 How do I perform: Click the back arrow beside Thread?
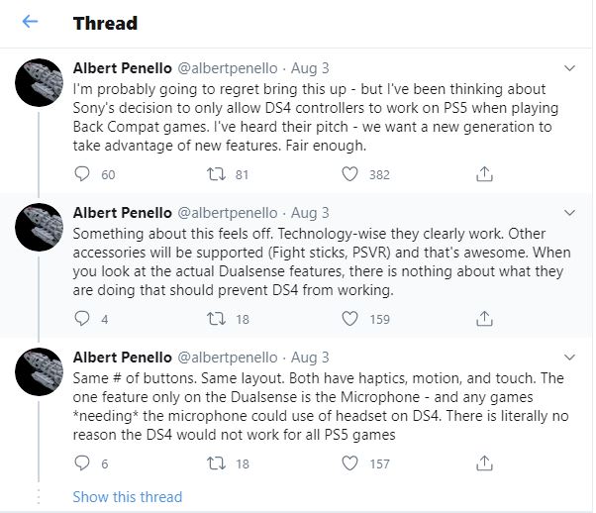tap(31, 22)
